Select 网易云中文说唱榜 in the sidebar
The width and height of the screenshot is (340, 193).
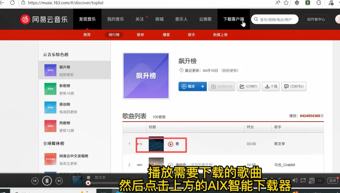[x=74, y=159]
